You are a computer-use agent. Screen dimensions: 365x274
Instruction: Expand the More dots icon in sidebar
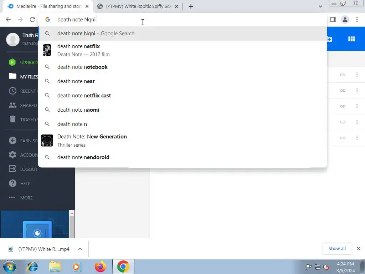tap(12, 198)
